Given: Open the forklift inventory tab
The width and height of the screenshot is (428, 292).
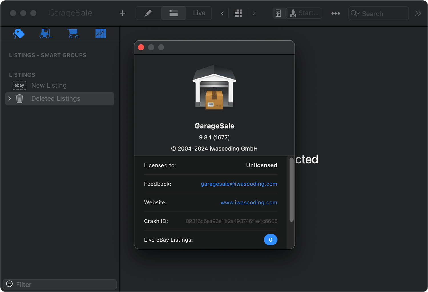Looking at the screenshot, I should click(46, 34).
